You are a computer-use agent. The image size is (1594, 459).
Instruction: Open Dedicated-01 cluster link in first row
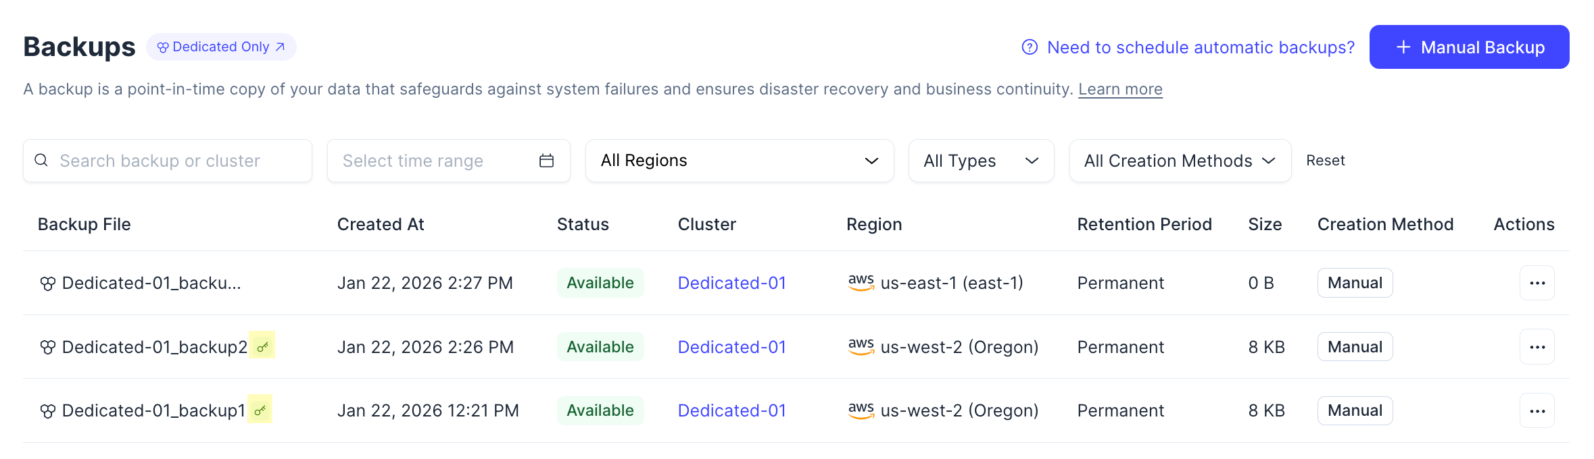pos(731,283)
